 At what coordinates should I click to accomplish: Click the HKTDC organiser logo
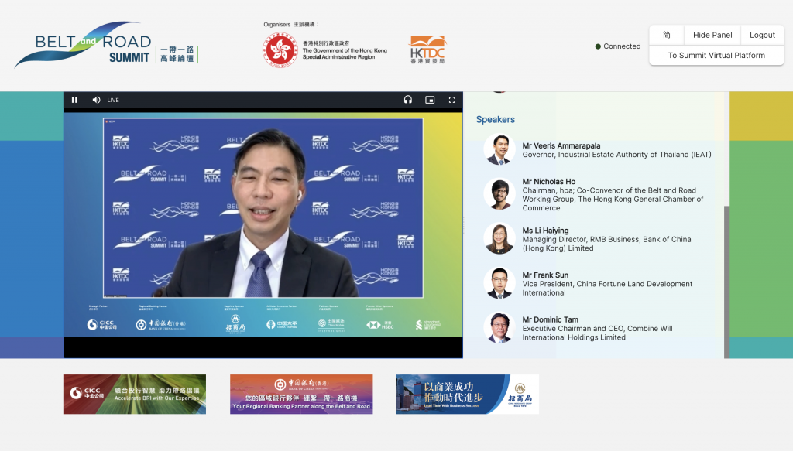pyautogui.click(x=427, y=49)
